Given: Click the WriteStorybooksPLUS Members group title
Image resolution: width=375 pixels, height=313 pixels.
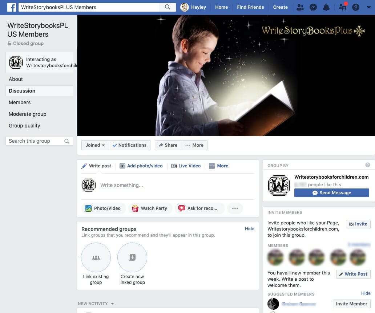Looking at the screenshot, I should [38, 30].
